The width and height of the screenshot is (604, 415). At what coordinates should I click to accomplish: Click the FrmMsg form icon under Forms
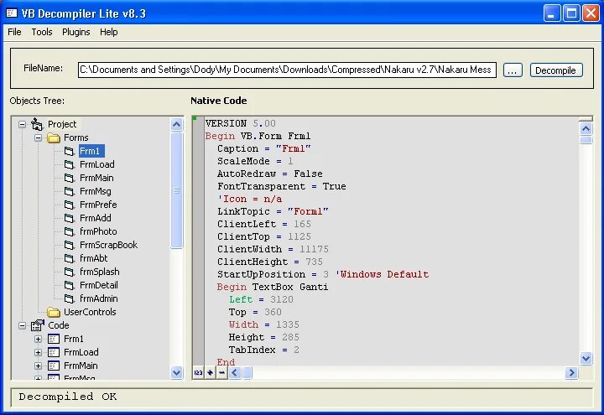[x=70, y=191]
